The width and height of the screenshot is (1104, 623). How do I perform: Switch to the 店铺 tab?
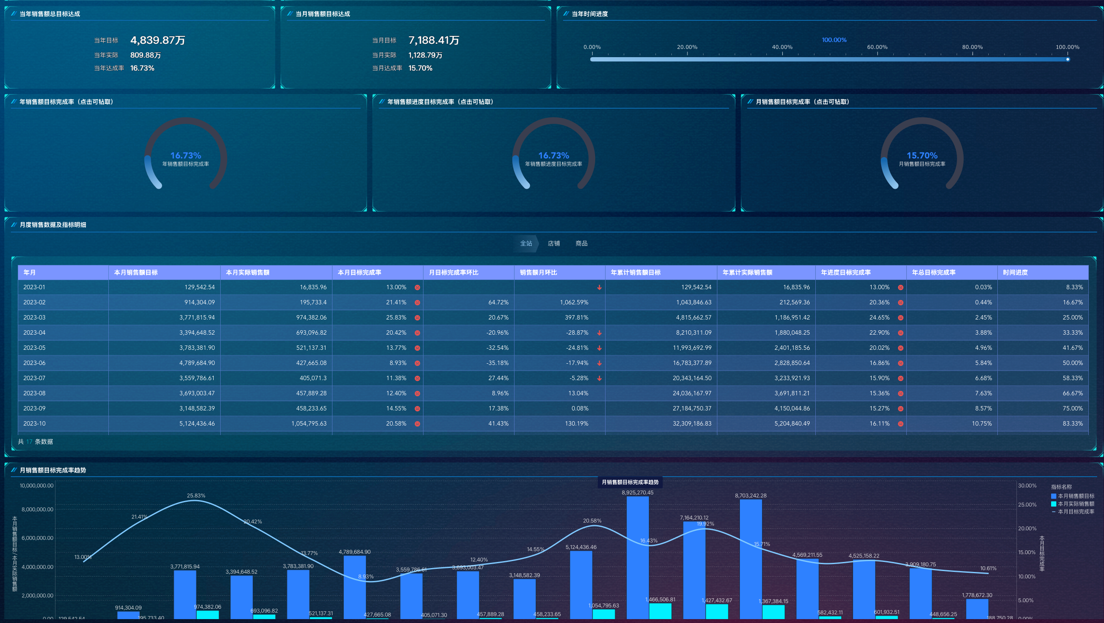[x=554, y=243]
